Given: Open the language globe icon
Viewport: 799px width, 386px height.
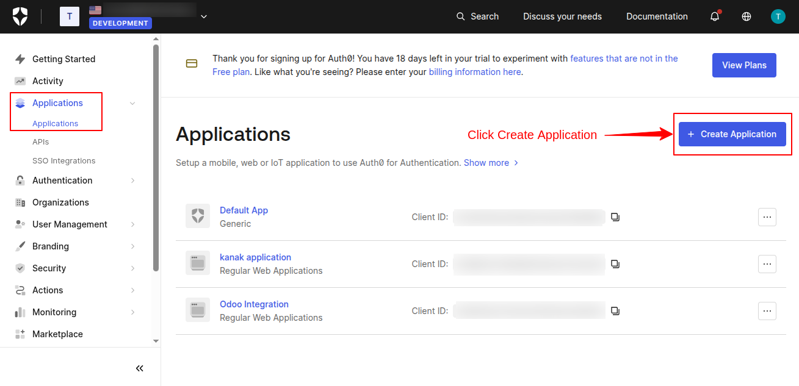Looking at the screenshot, I should (747, 16).
